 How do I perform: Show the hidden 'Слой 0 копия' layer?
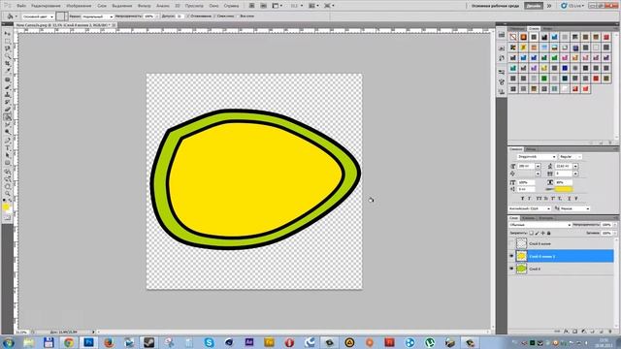click(x=511, y=243)
